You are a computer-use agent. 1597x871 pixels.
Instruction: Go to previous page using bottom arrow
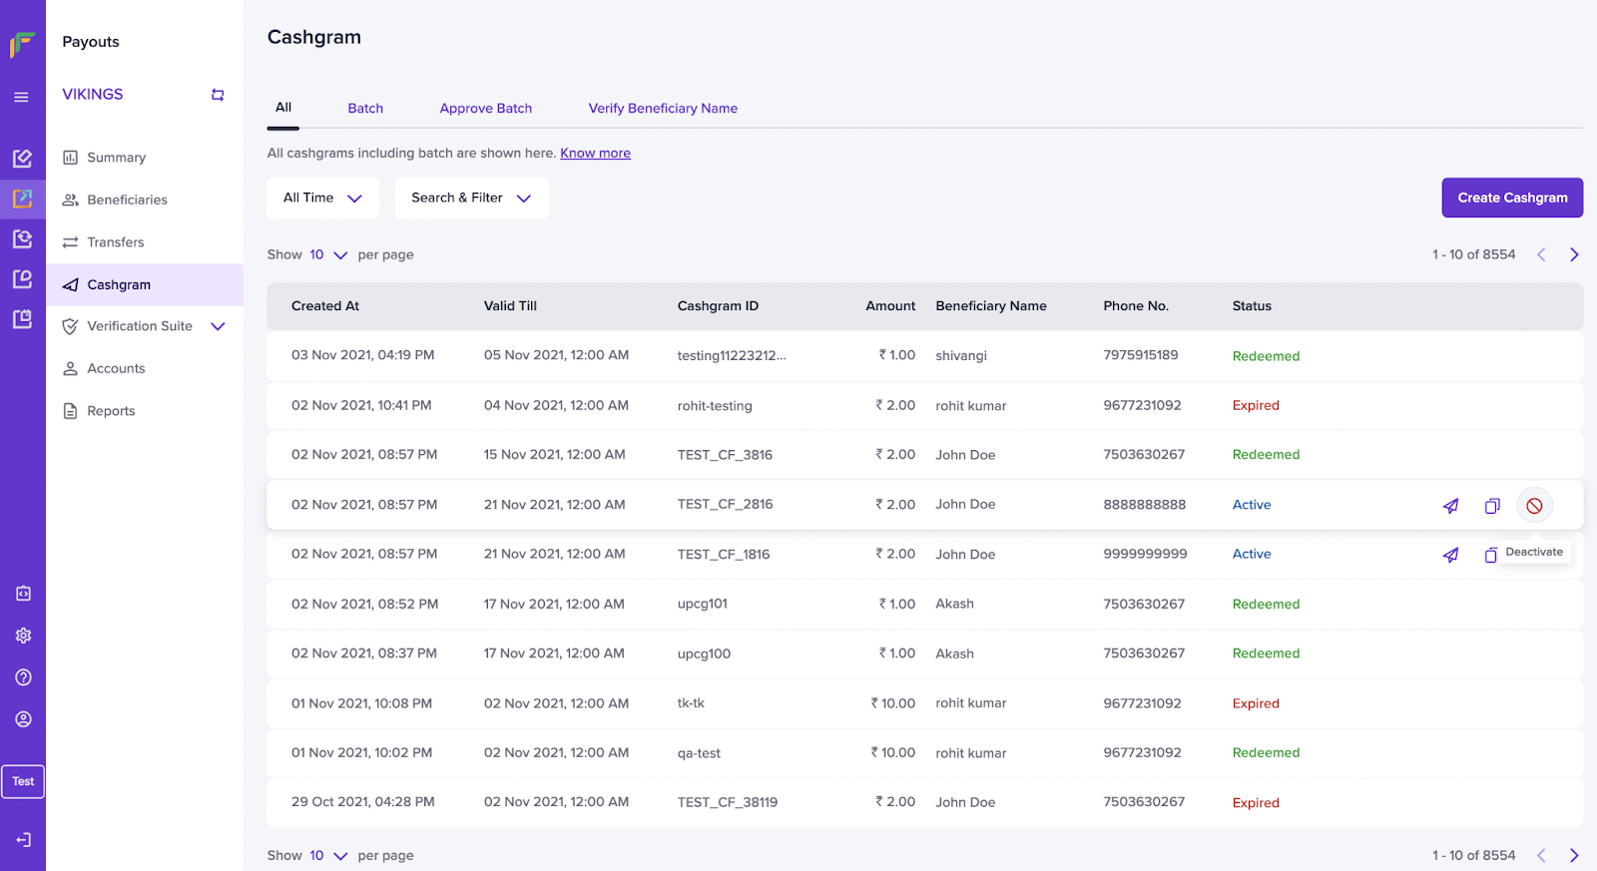[1541, 856]
